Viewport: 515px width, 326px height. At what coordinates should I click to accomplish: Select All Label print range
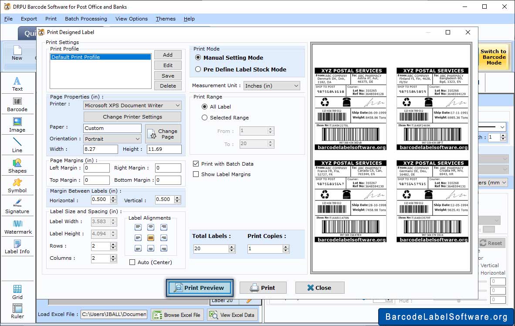(x=205, y=107)
